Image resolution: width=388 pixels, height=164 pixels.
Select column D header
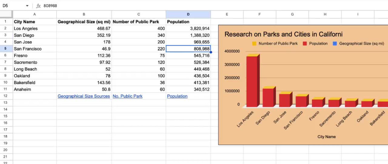(188, 15)
